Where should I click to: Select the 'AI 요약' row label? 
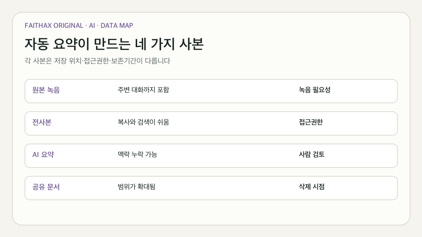pos(43,154)
